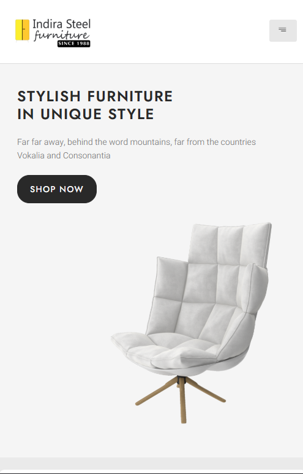This screenshot has width=303, height=474.
Task: Click the SINCE 1988 badge in logo
Action: (74, 44)
